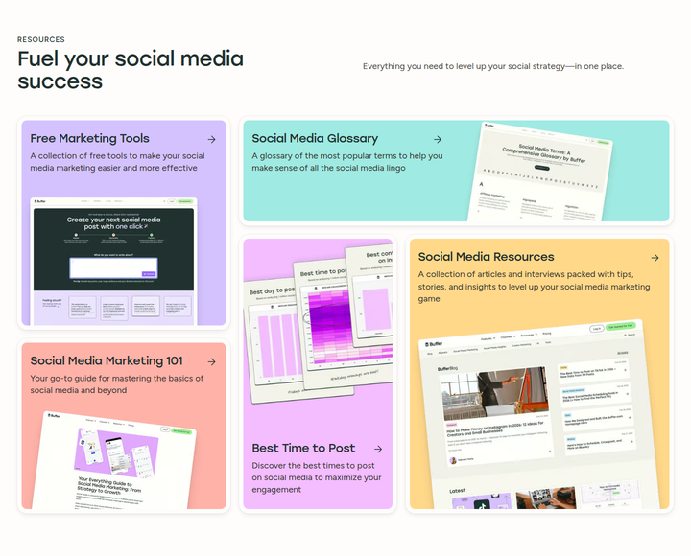Open the Social Media Marketing 101 heading
691x556 pixels.
pyautogui.click(x=107, y=360)
